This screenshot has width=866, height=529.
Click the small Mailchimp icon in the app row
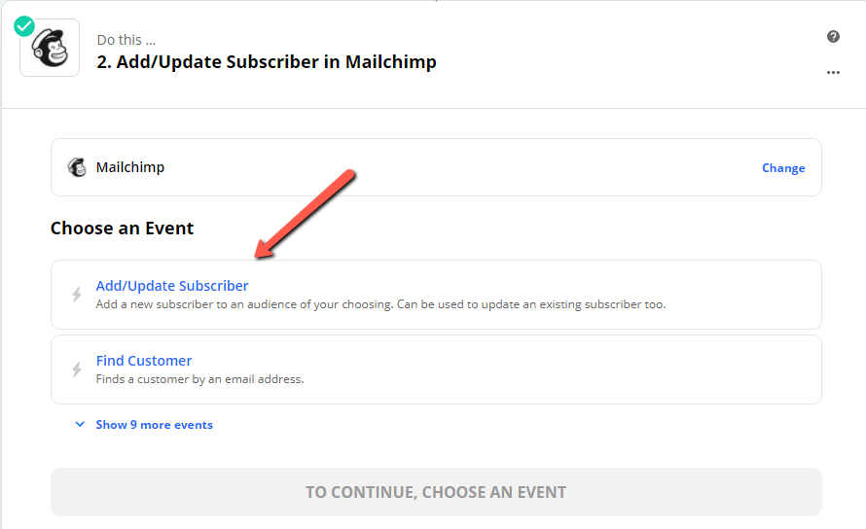(77, 167)
